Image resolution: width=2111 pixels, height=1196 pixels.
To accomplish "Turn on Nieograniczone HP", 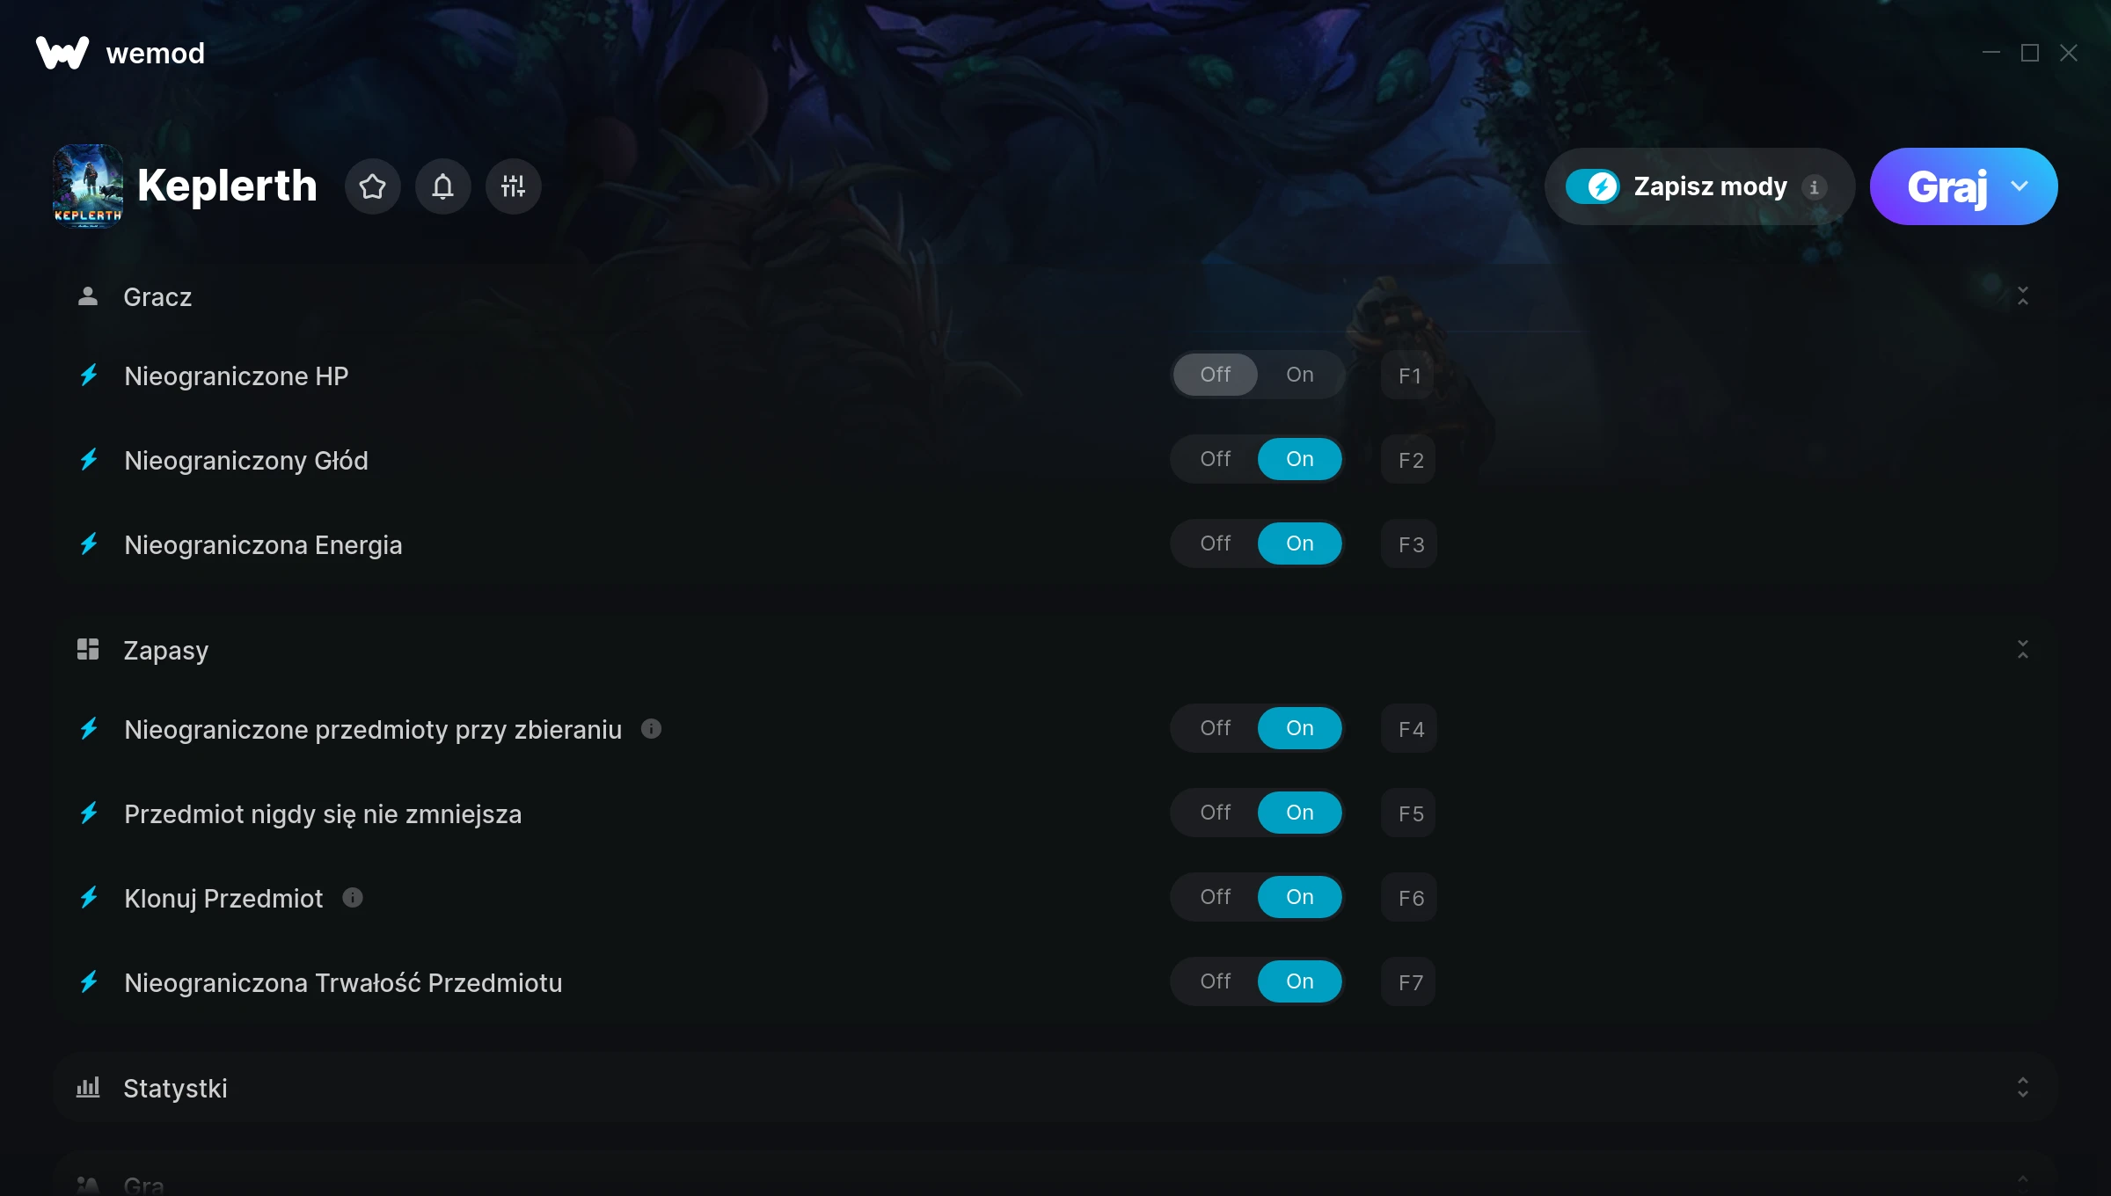I will tap(1299, 375).
